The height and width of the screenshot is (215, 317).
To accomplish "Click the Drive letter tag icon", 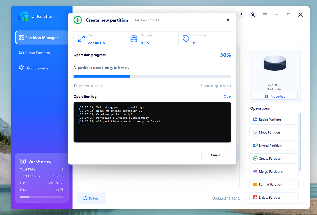I will pyautogui.click(x=186, y=39).
